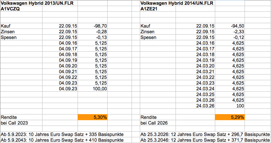Click the orange 5,30% Rendite cell
Image resolution: width=271 pixels, height=143 pixels.
pyautogui.click(x=93, y=117)
